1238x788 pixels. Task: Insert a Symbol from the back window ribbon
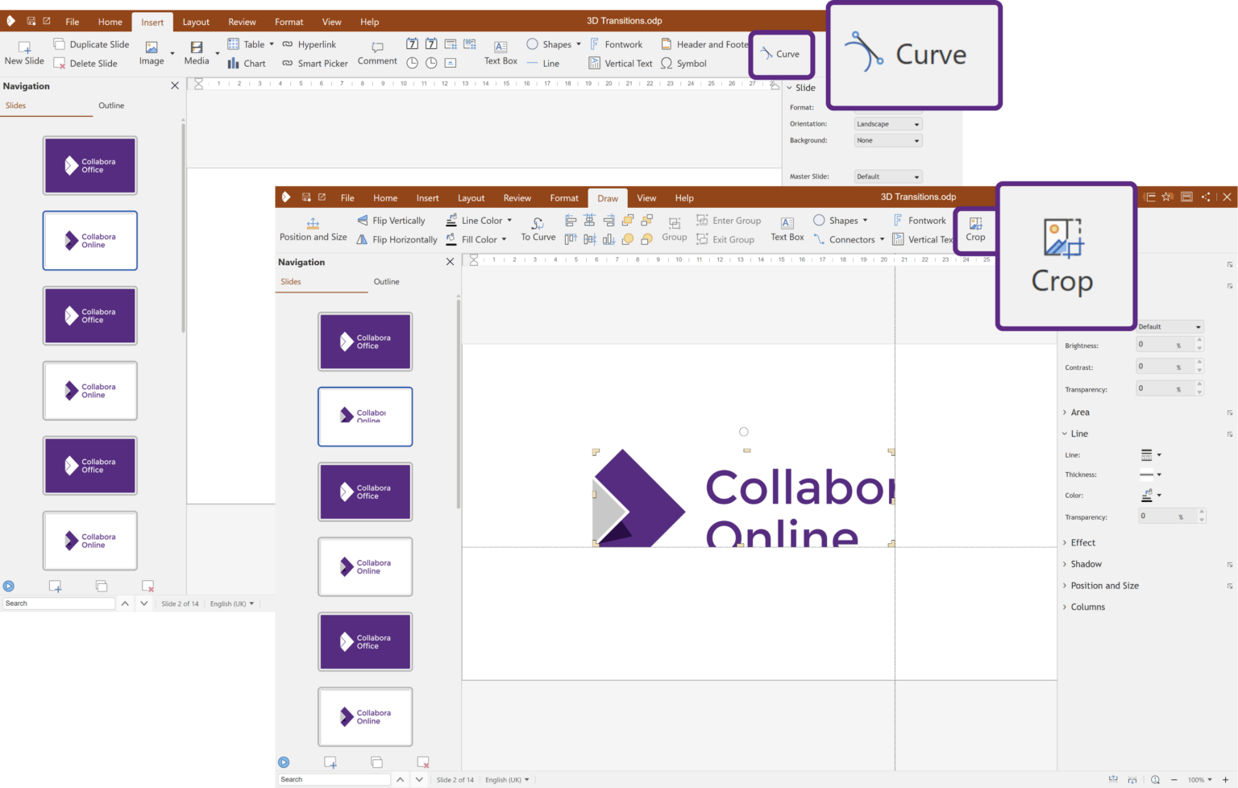[683, 64]
